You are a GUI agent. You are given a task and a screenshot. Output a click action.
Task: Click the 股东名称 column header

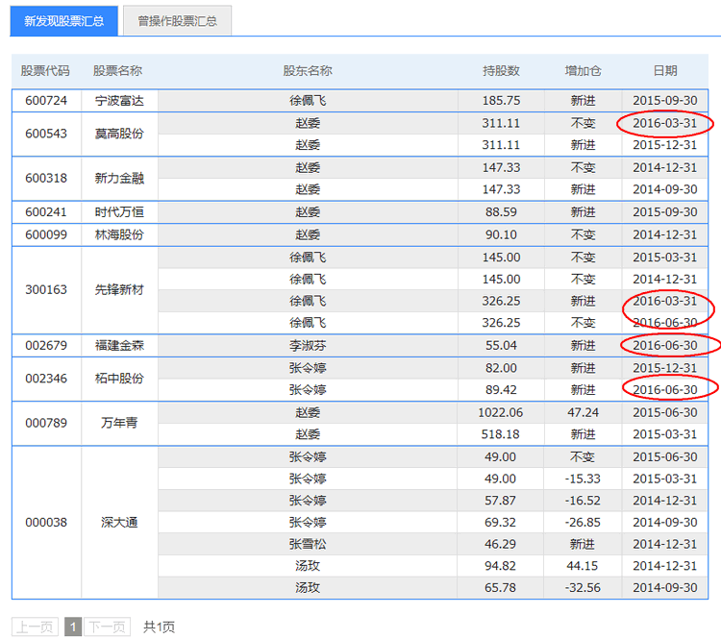[x=308, y=71]
